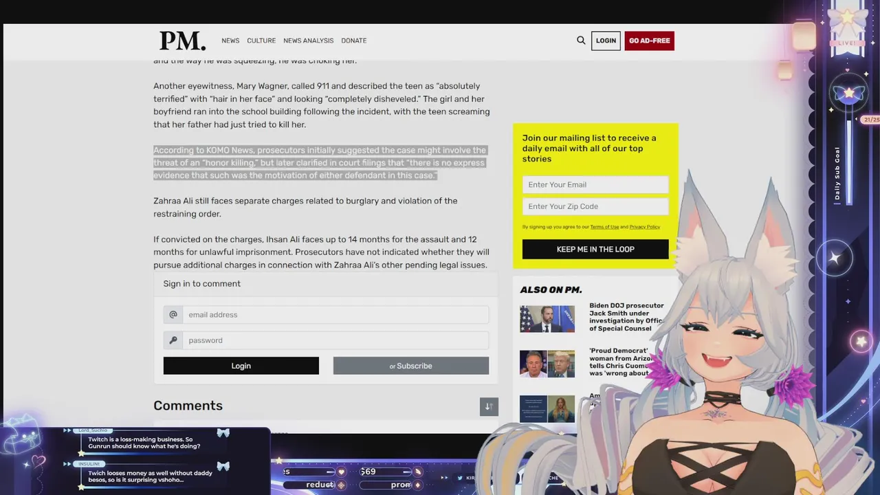Image resolution: width=880 pixels, height=495 pixels.
Task: Click the comments sort arrows icon
Action: point(489,406)
